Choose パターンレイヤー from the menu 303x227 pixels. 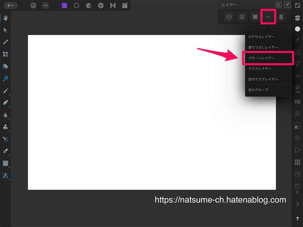click(268, 58)
